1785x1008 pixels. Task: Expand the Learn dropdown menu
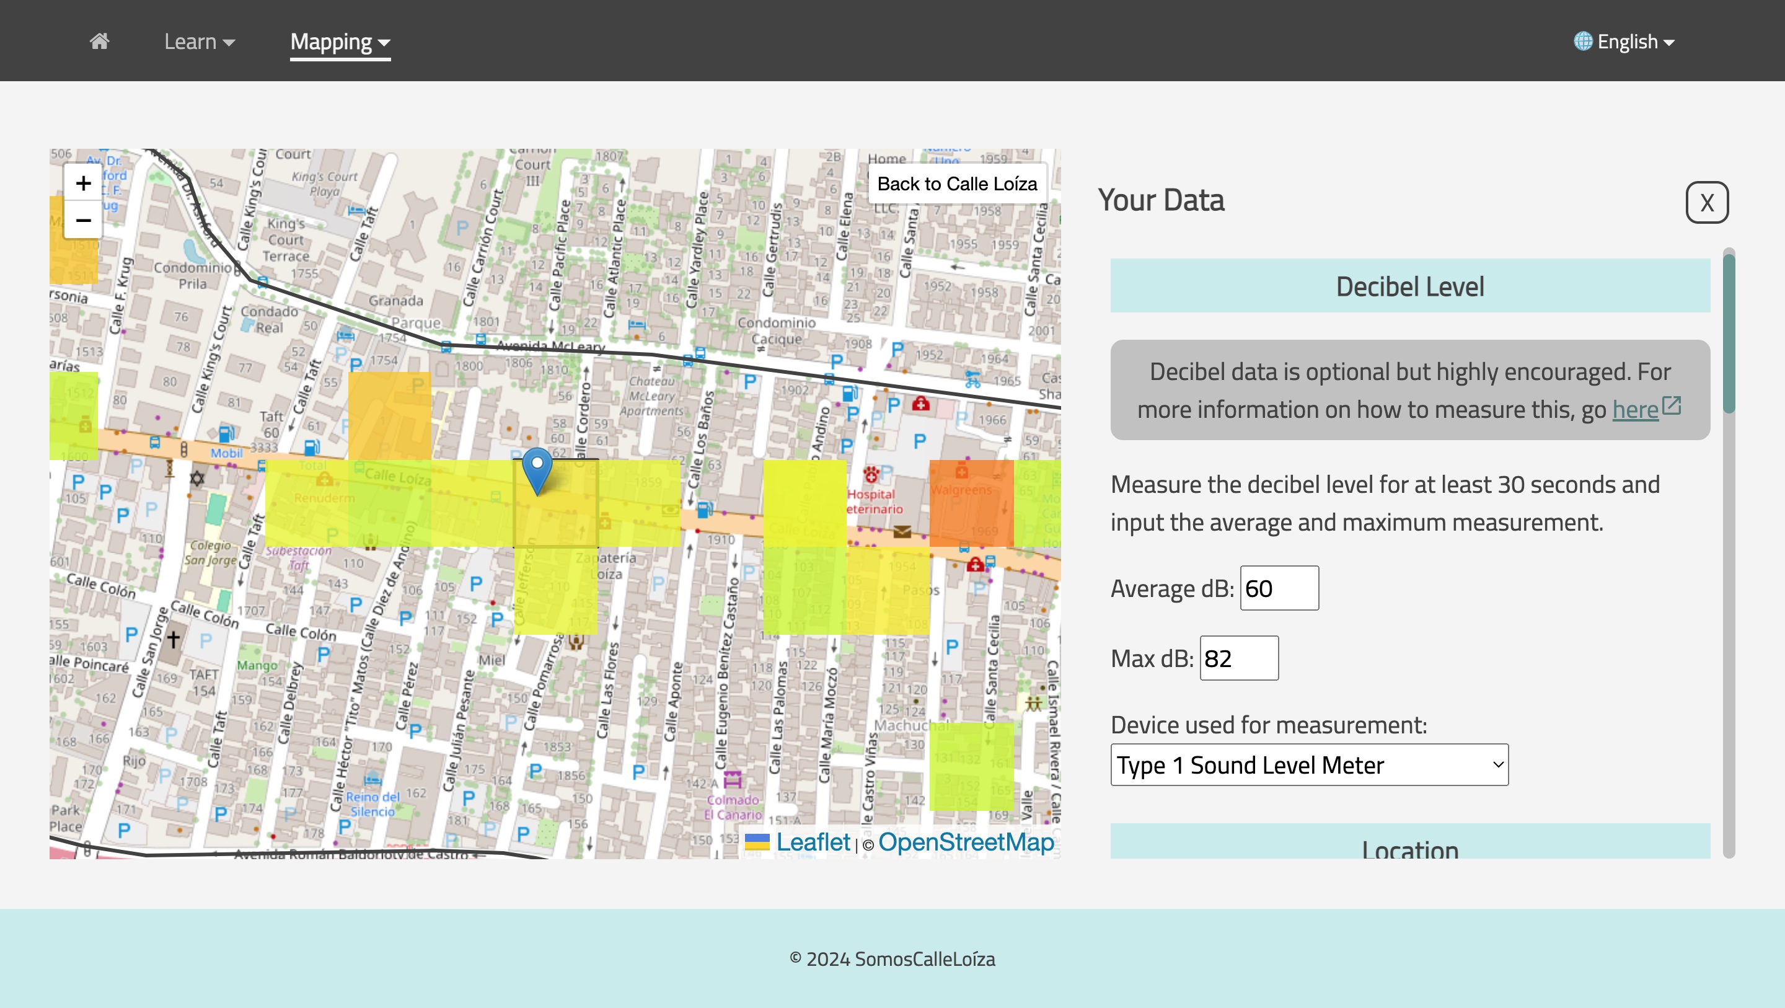pos(200,40)
